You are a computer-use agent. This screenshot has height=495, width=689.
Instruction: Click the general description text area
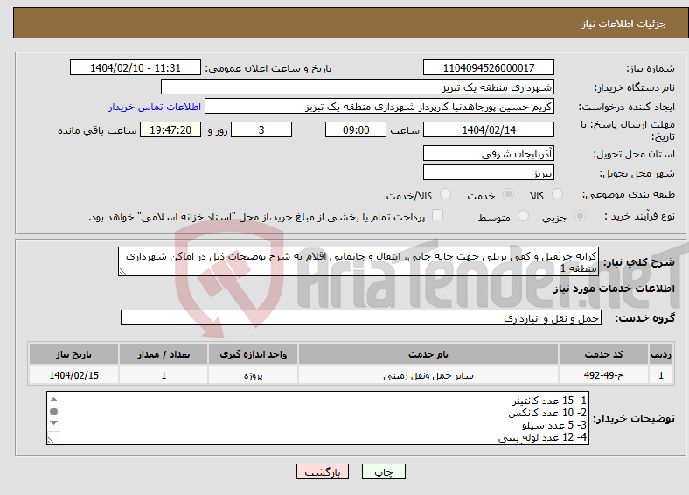(x=358, y=261)
